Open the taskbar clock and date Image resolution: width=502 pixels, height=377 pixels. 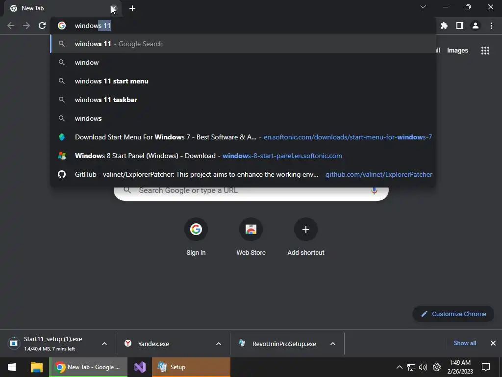(x=460, y=367)
